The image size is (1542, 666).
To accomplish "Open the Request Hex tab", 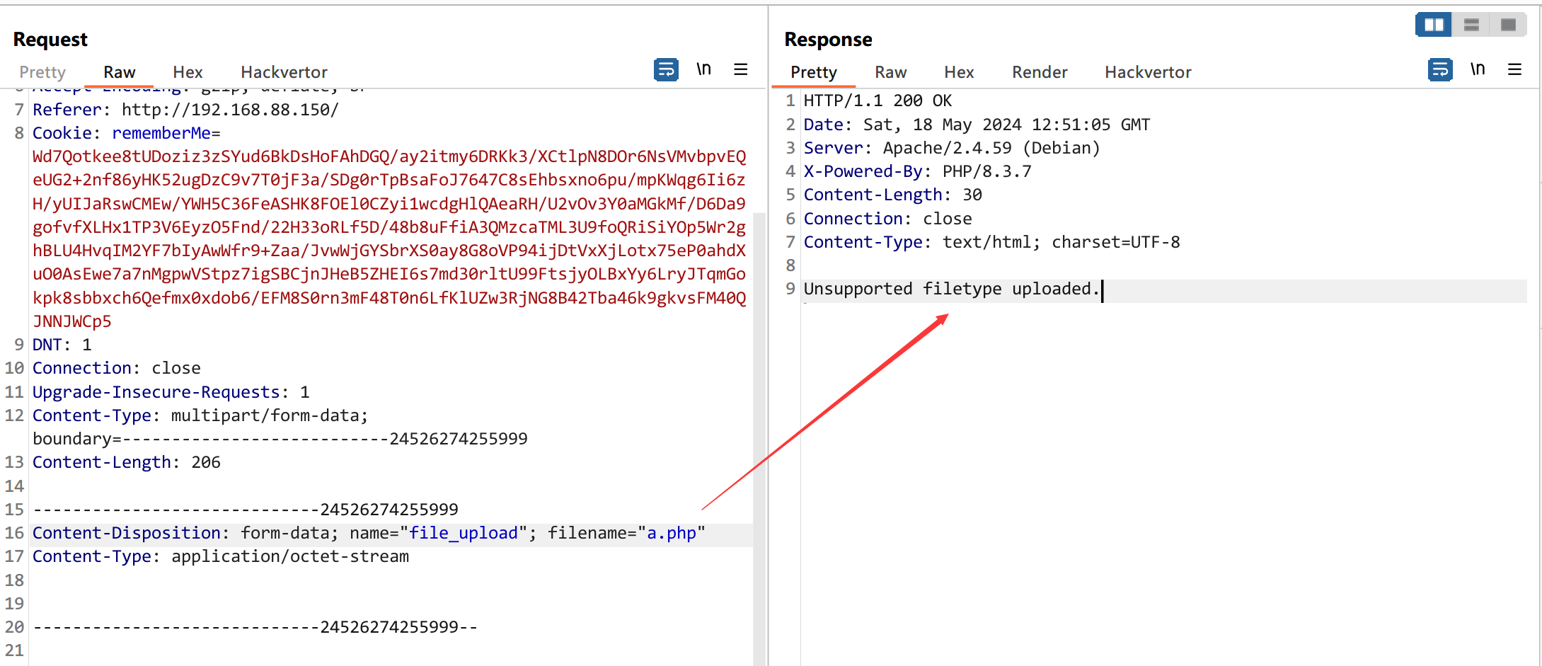I will click(188, 72).
